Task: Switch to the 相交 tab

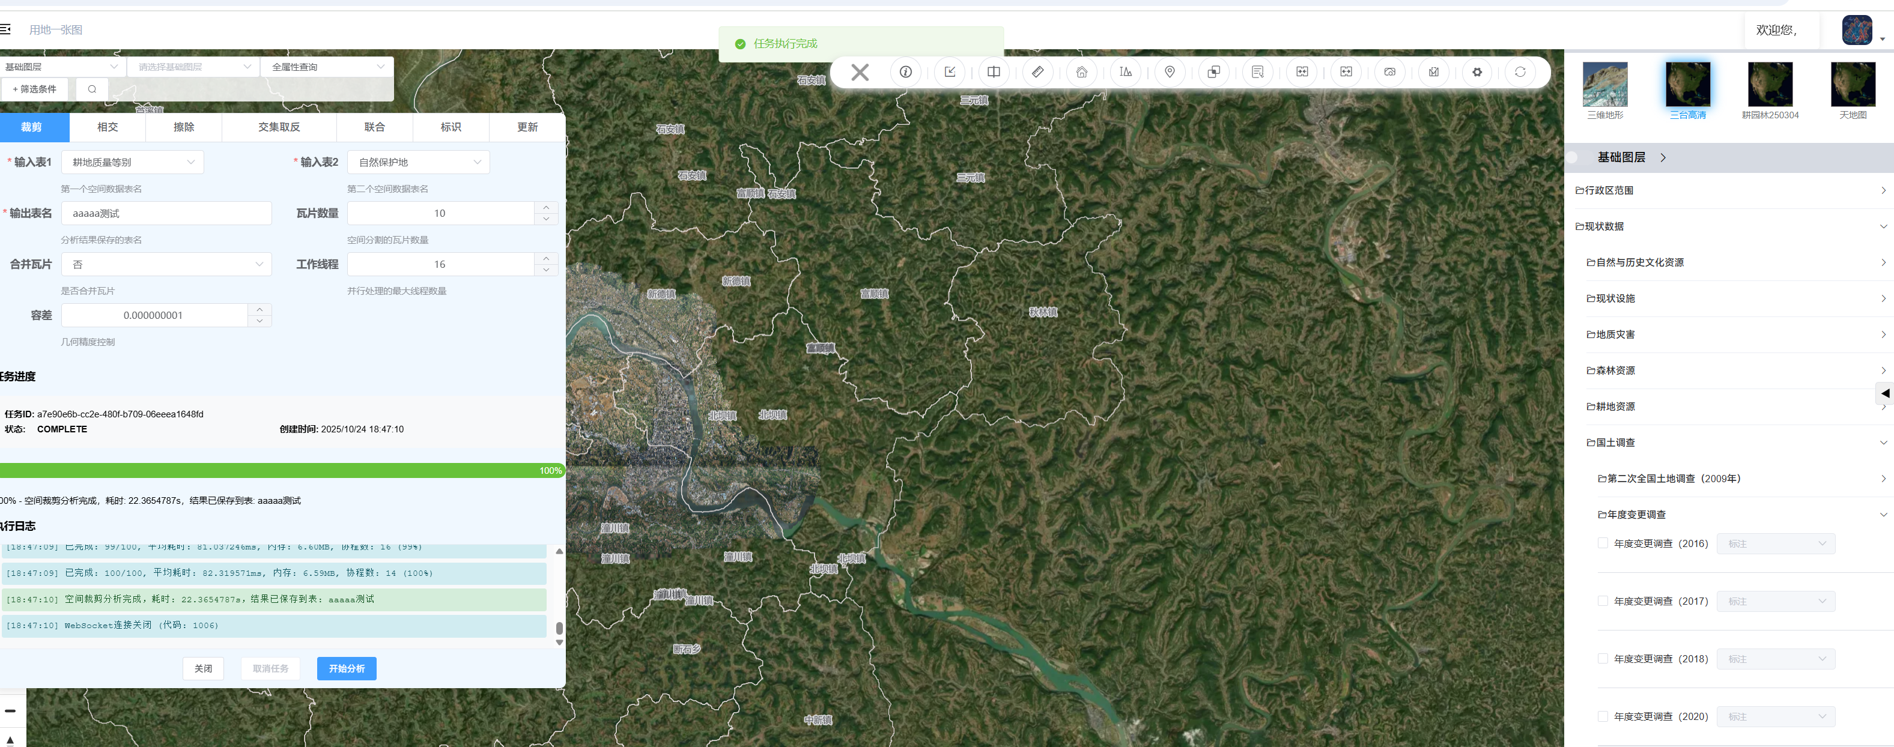Action: [x=108, y=127]
